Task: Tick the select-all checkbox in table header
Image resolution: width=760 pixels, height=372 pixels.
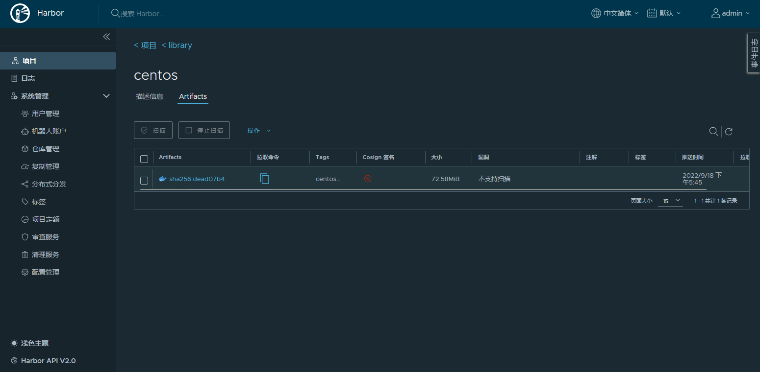Action: [x=144, y=159]
